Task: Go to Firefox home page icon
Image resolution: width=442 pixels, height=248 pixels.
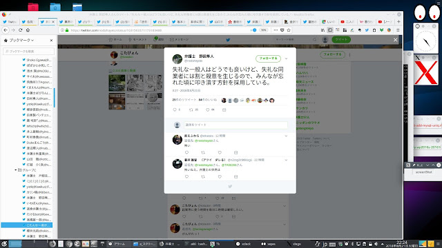Action: [28, 30]
